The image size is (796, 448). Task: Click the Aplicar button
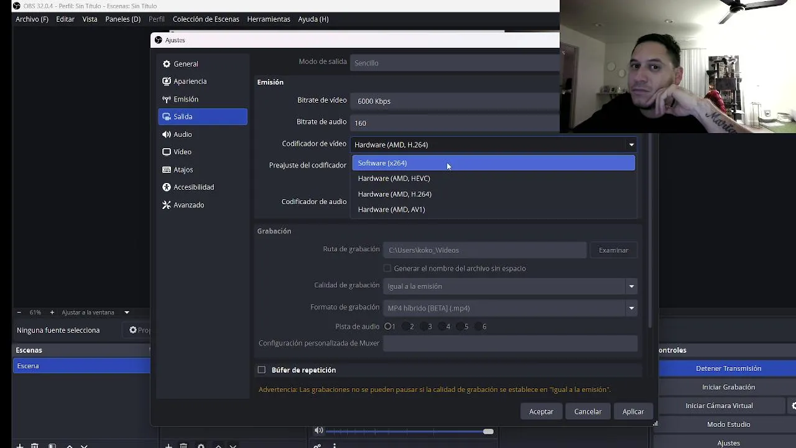tap(633, 411)
